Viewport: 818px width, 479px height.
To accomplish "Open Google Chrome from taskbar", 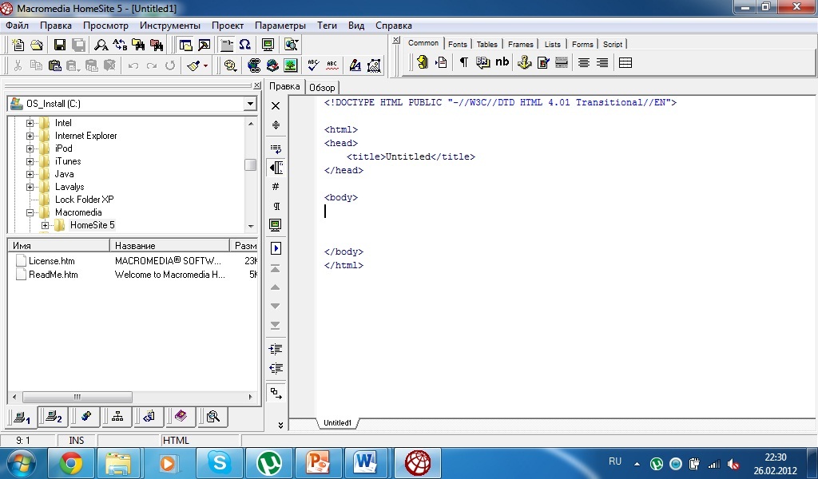I will 71,463.
